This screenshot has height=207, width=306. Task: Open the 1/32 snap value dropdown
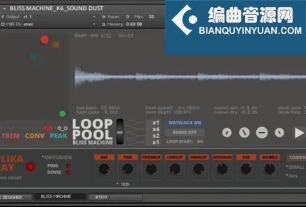pos(106,36)
